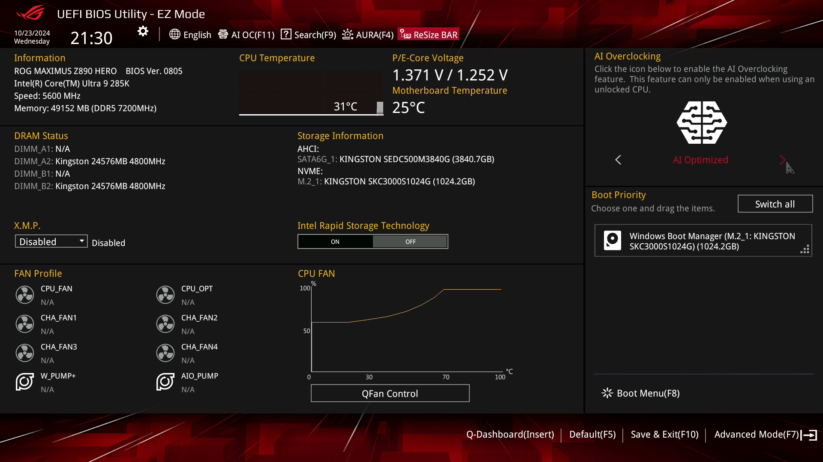Open the X.M.P. dropdown menu
The width and height of the screenshot is (823, 462).
click(x=51, y=241)
